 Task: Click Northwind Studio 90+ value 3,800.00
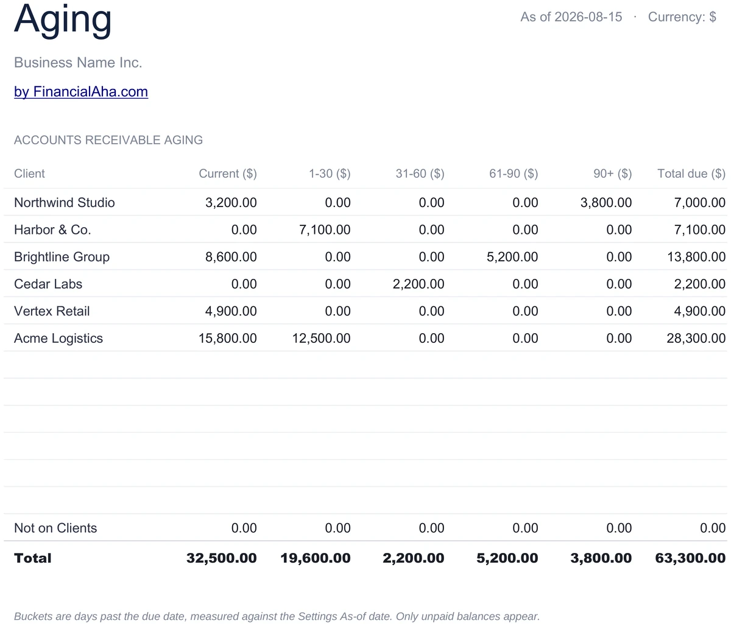point(606,203)
